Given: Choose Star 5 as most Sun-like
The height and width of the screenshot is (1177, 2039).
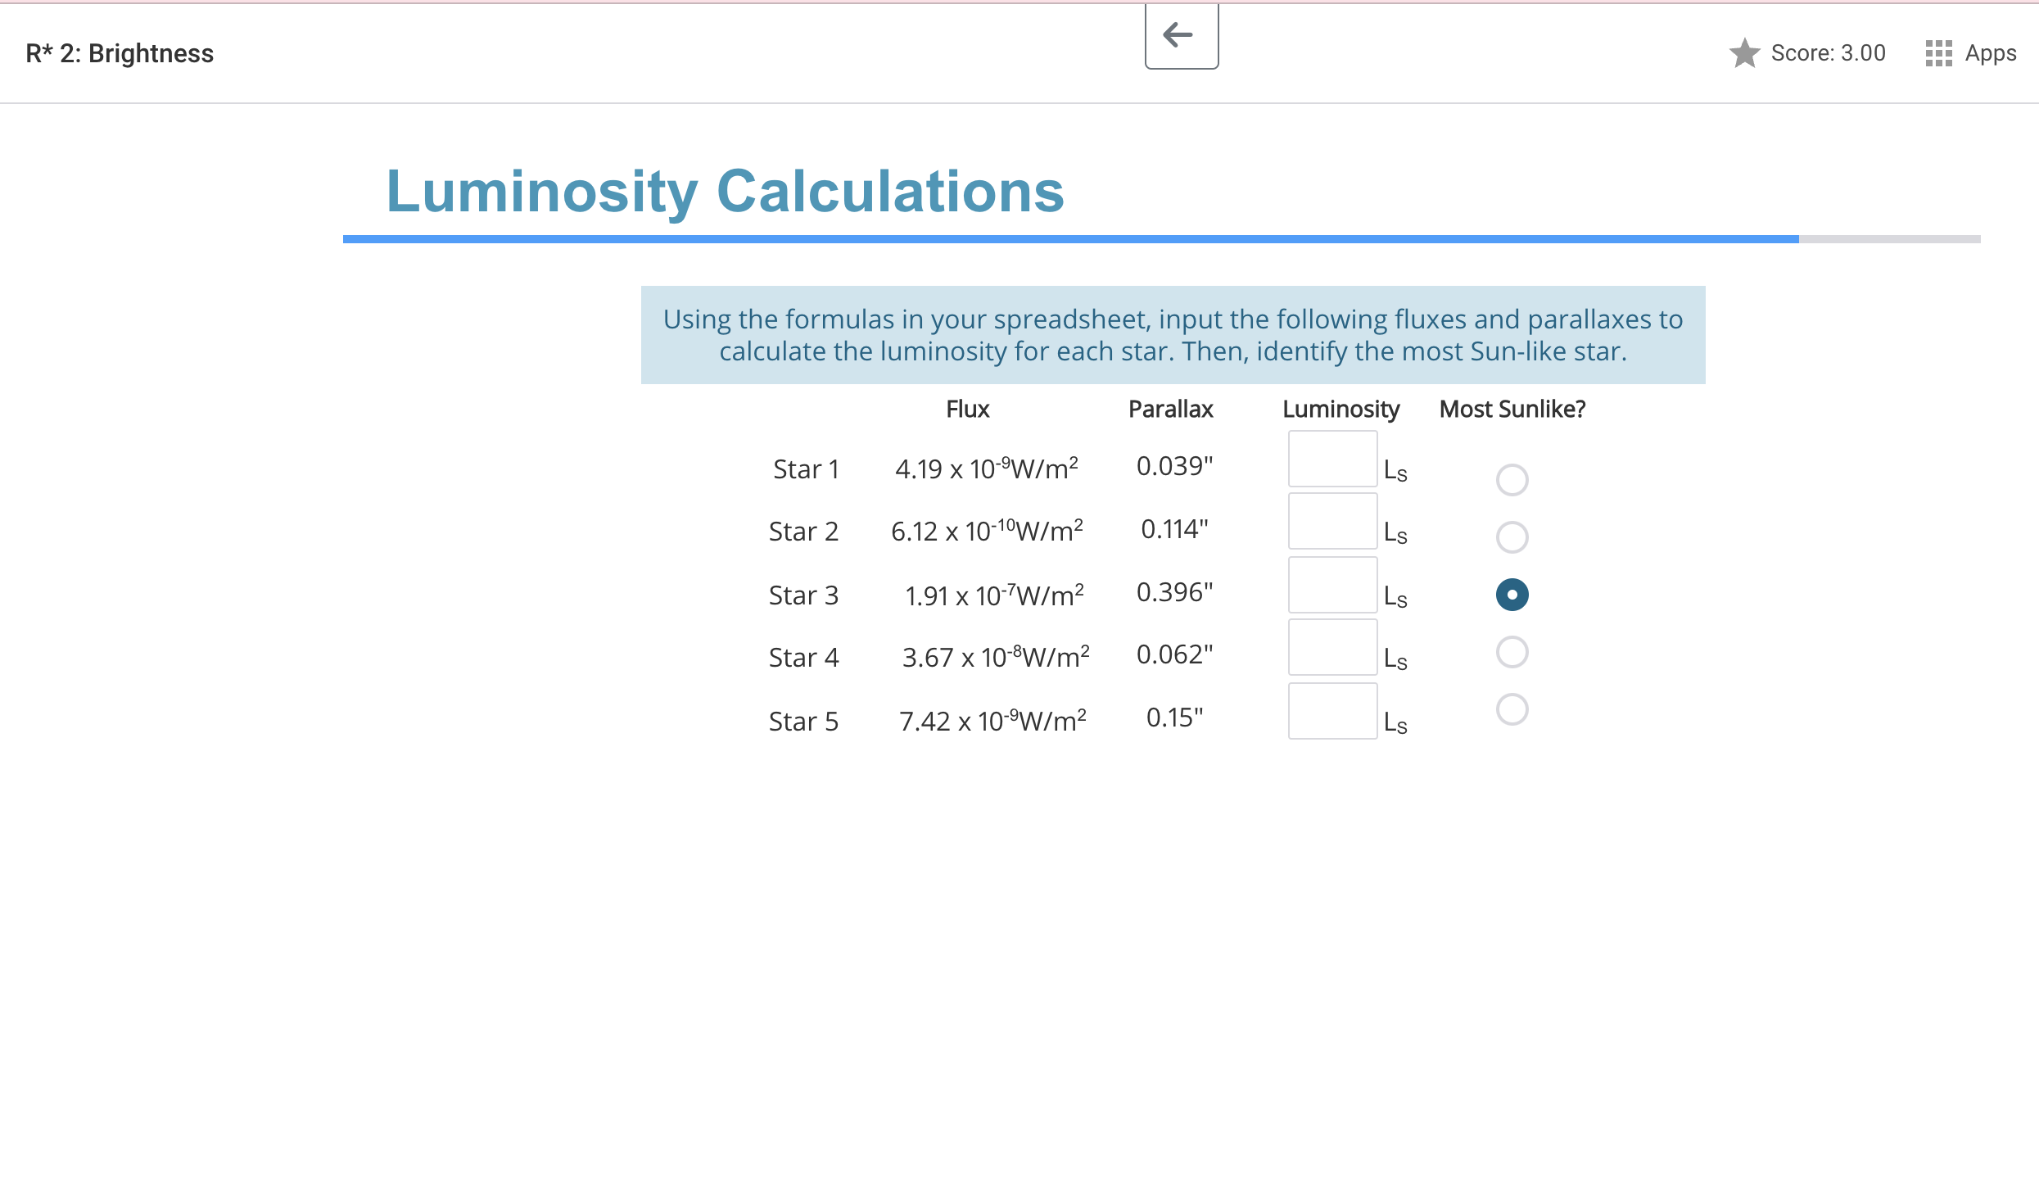Looking at the screenshot, I should click(1512, 709).
